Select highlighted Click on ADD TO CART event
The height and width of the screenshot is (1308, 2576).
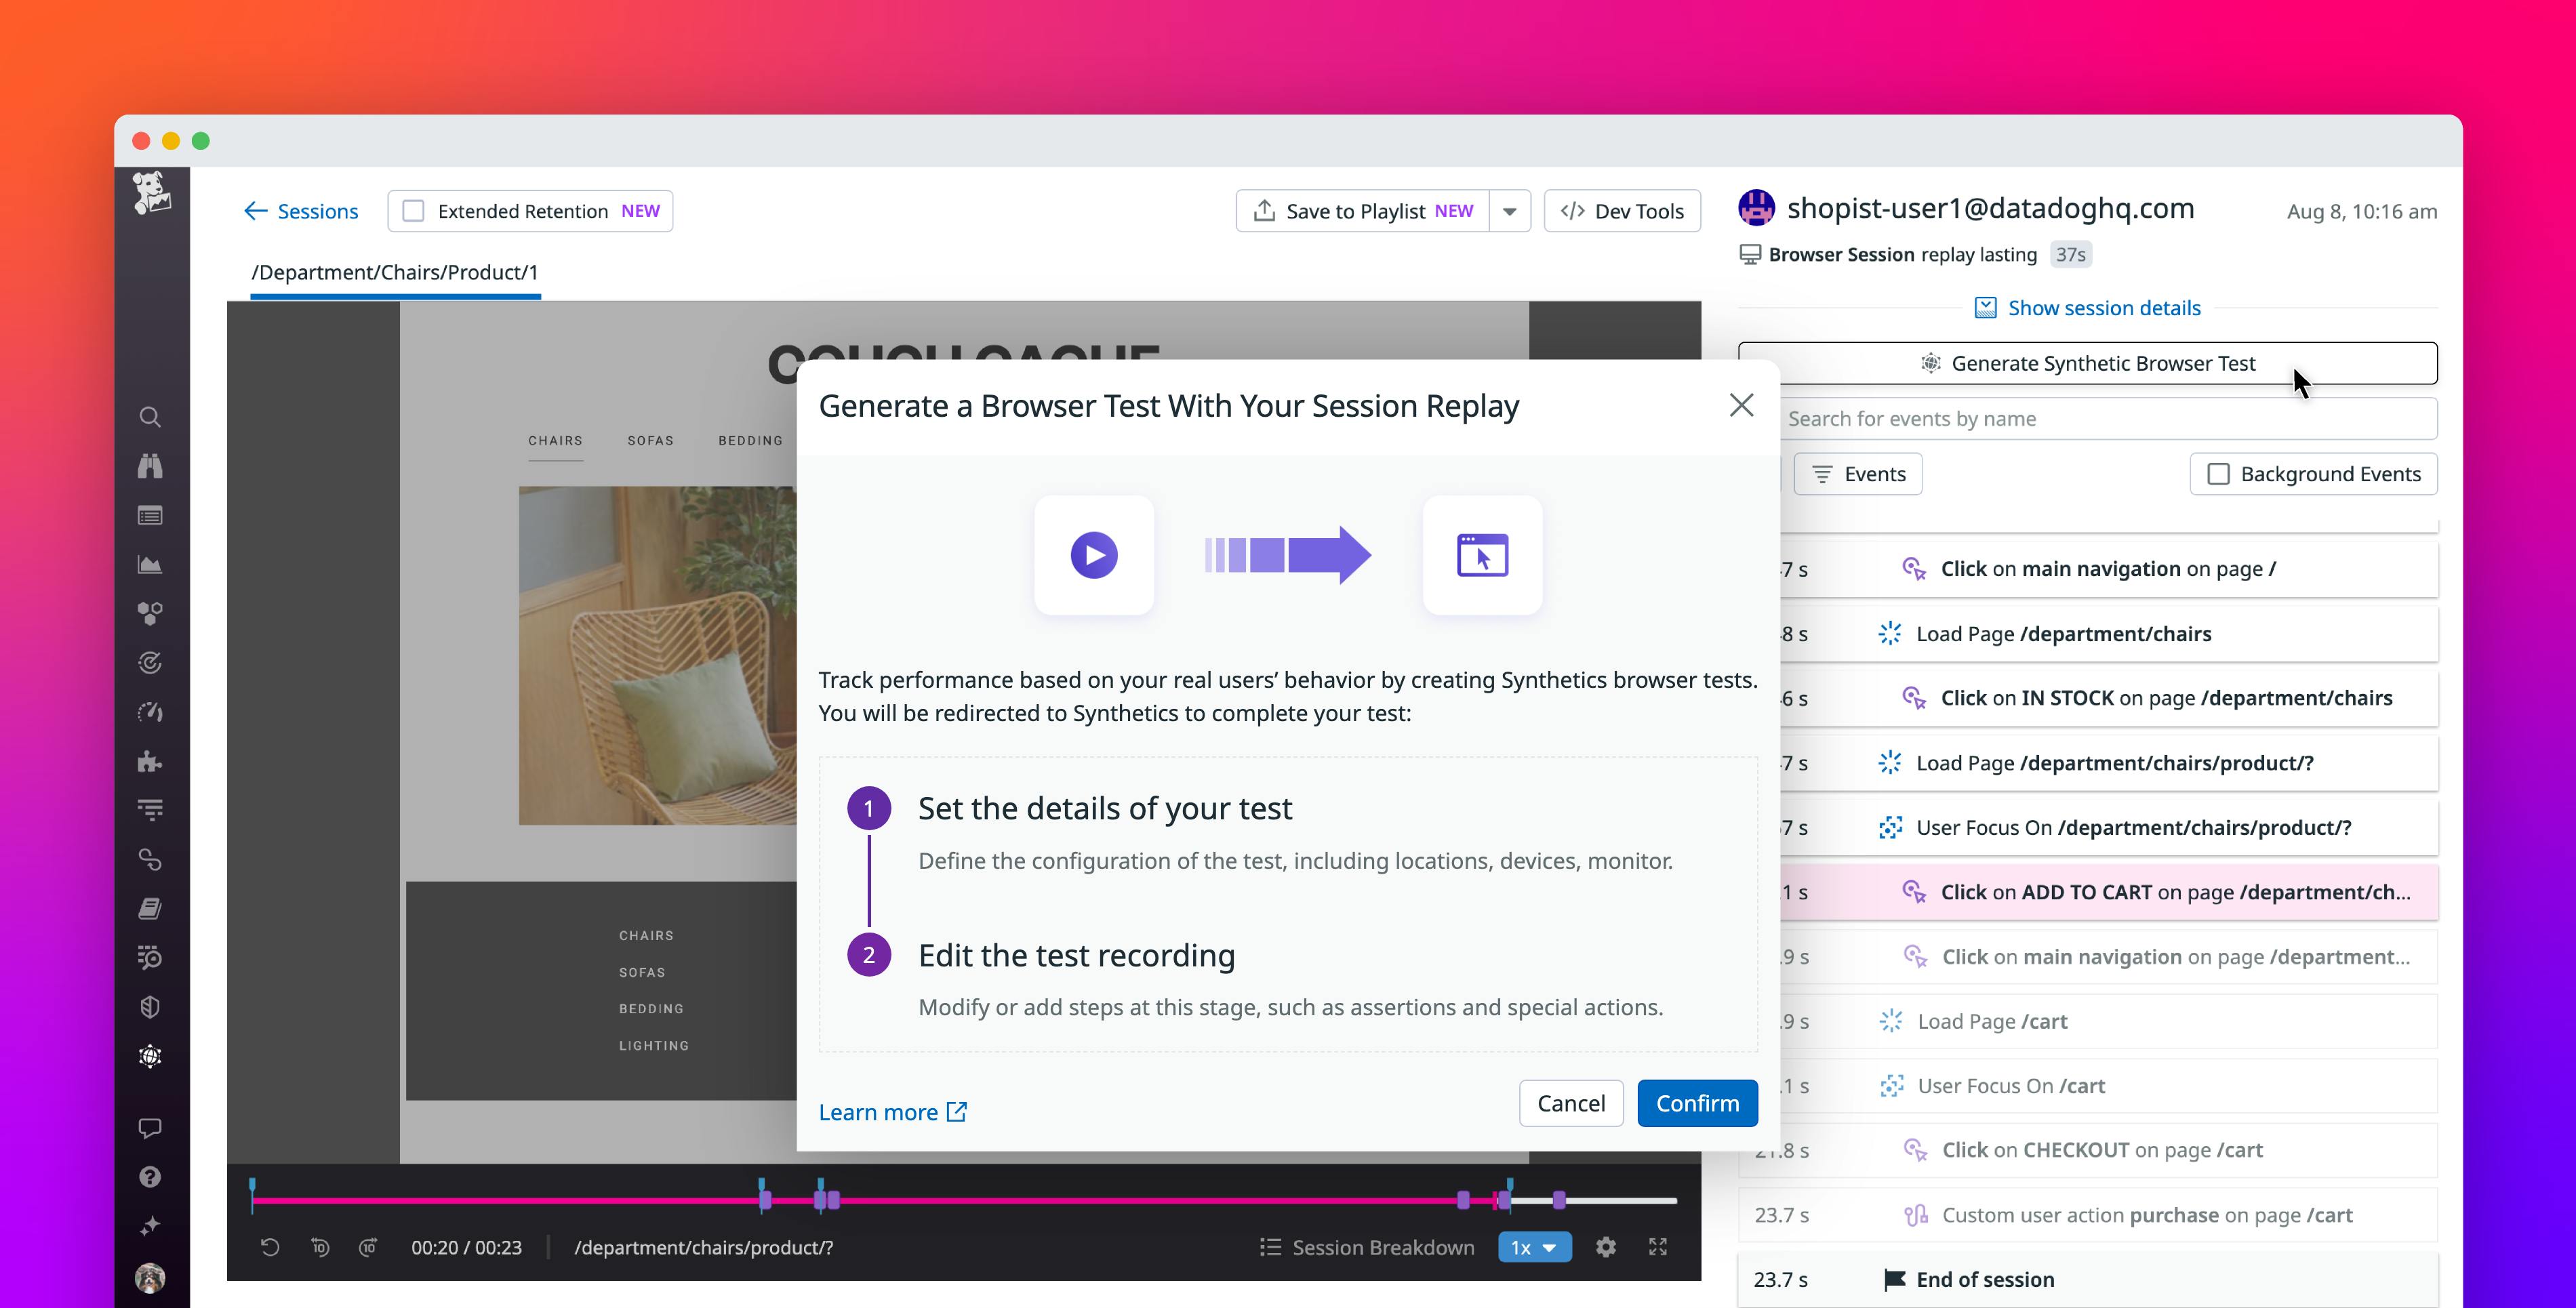(2108, 892)
